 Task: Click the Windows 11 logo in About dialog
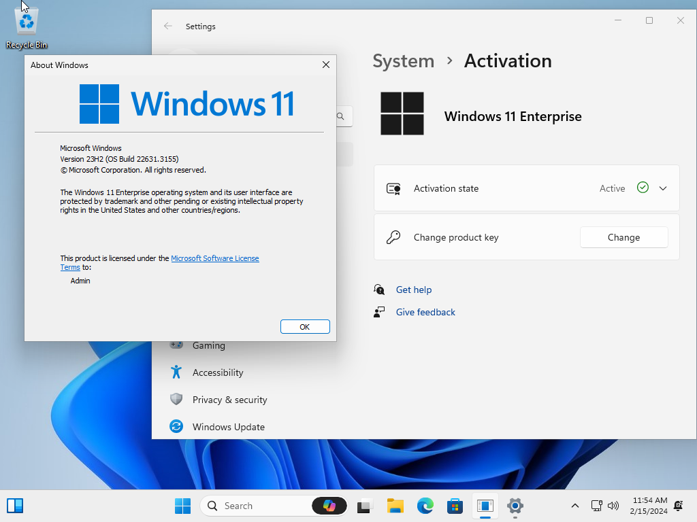pos(99,103)
